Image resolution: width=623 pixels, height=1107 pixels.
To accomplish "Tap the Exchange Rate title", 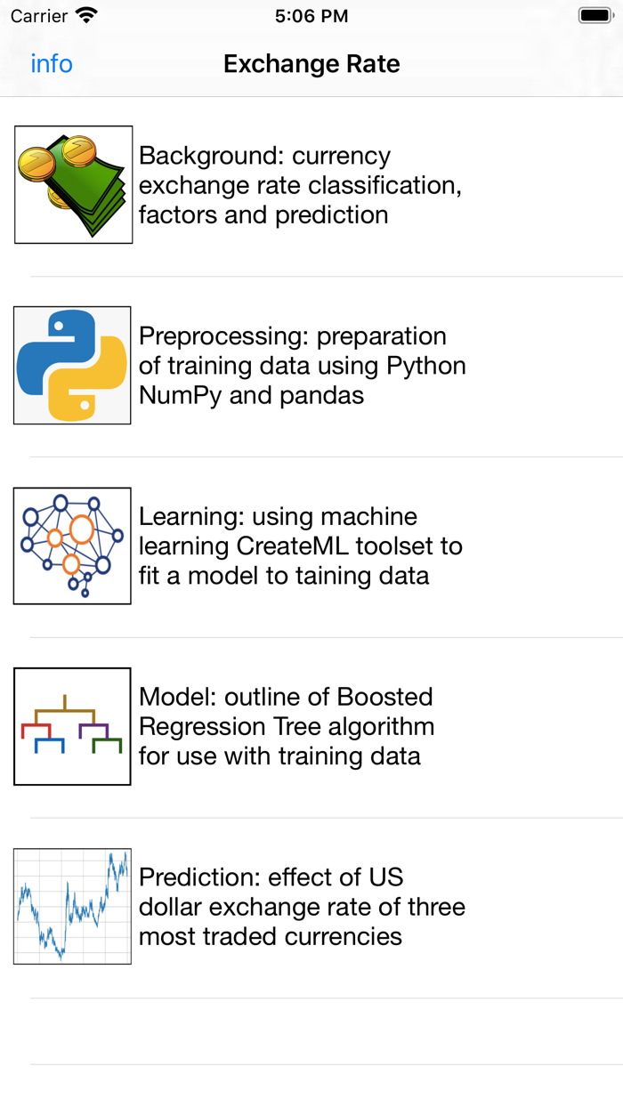I will (x=311, y=64).
